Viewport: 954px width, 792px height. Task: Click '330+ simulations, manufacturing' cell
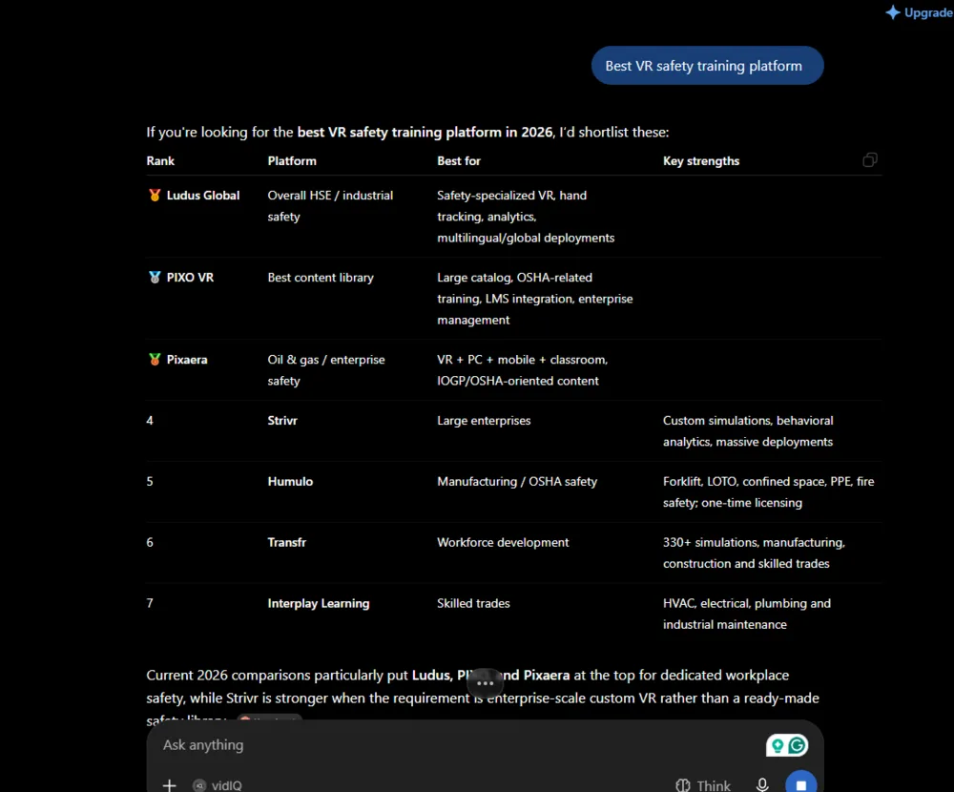(x=754, y=552)
